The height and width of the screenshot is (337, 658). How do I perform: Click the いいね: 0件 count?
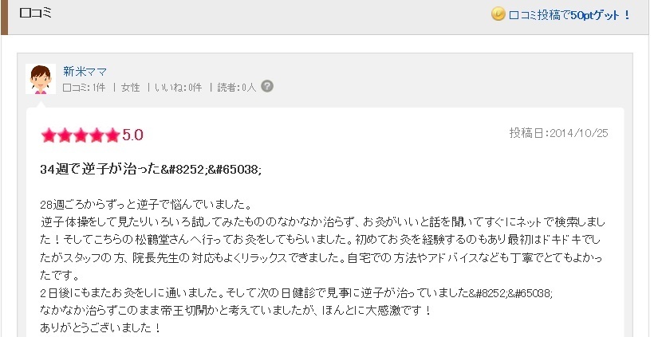(x=179, y=87)
